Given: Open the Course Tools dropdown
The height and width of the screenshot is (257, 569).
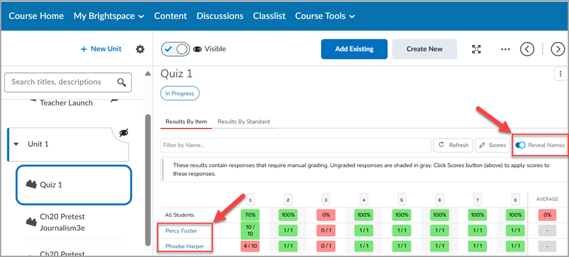Looking at the screenshot, I should [x=325, y=16].
